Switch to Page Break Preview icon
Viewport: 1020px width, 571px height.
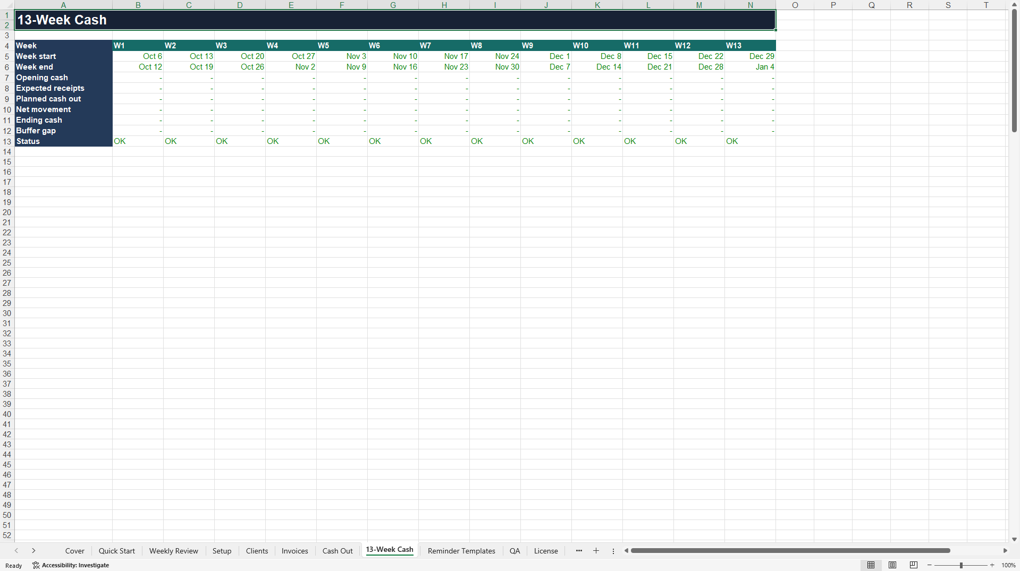pos(914,565)
